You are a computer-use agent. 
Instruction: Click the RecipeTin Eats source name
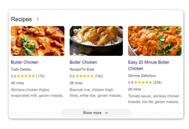[82, 69]
